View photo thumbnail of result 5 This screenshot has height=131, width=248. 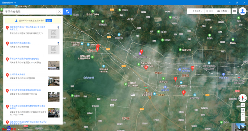[x=54, y=97]
